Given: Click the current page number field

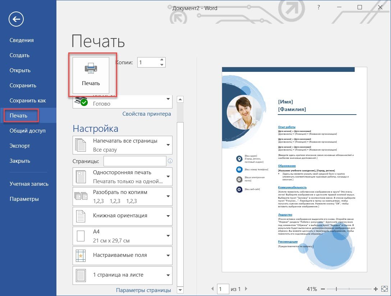Looking at the screenshot, I should [223, 289].
